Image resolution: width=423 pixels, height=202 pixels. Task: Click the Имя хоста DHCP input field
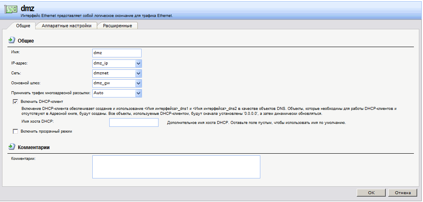[134, 123]
